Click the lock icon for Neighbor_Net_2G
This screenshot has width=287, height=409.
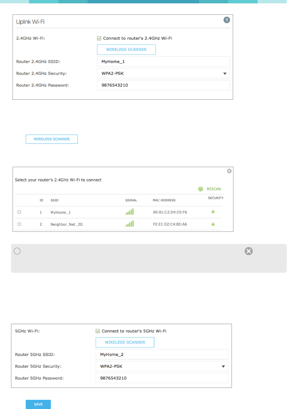click(213, 224)
